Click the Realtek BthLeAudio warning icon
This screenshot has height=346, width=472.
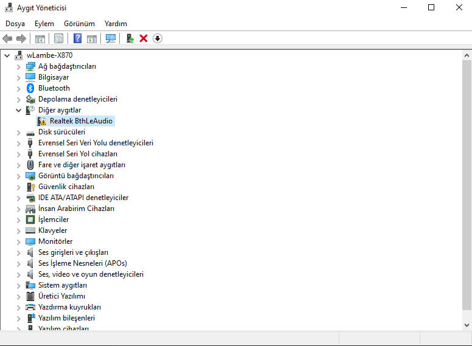pos(42,121)
